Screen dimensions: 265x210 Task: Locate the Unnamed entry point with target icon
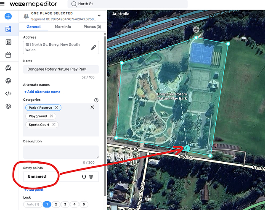click(x=84, y=177)
